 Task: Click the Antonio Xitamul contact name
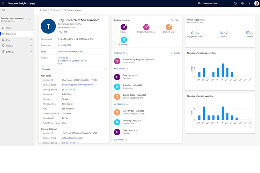coord(49,129)
